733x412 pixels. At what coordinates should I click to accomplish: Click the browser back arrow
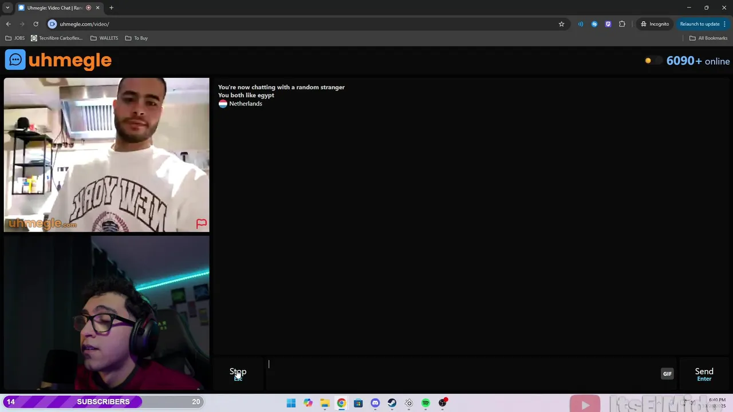(x=8, y=24)
